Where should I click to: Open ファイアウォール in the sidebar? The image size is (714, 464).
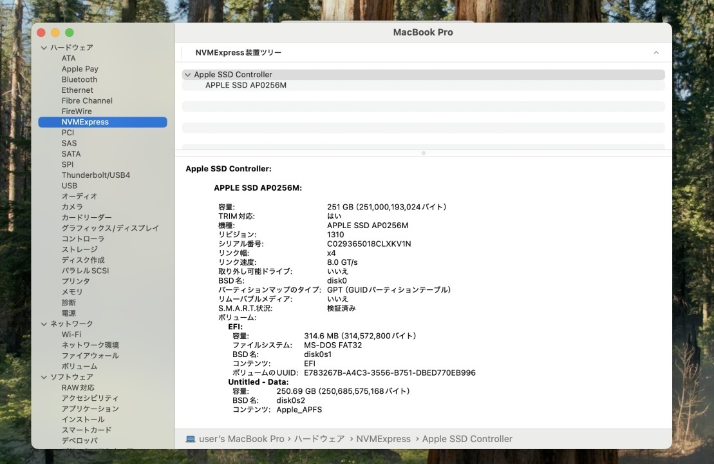pos(90,356)
